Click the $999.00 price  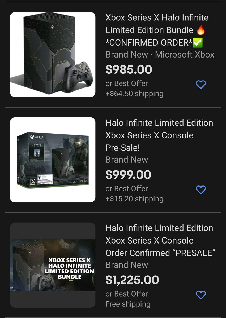(128, 175)
